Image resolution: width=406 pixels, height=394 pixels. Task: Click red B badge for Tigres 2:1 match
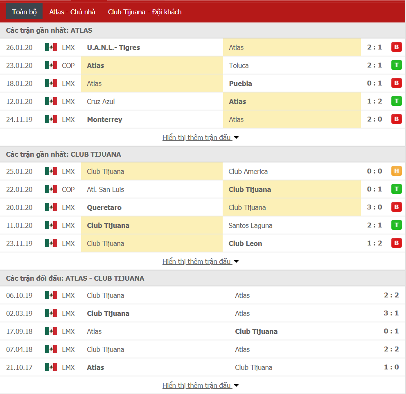click(x=397, y=47)
